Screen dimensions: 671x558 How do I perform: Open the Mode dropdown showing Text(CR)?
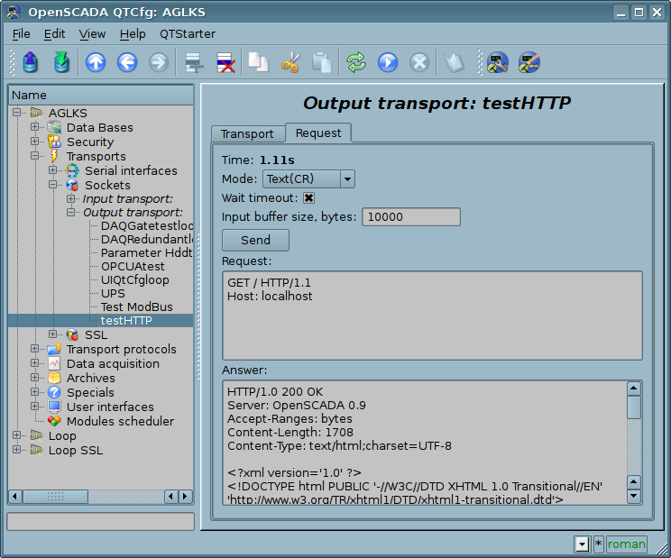[308, 179]
